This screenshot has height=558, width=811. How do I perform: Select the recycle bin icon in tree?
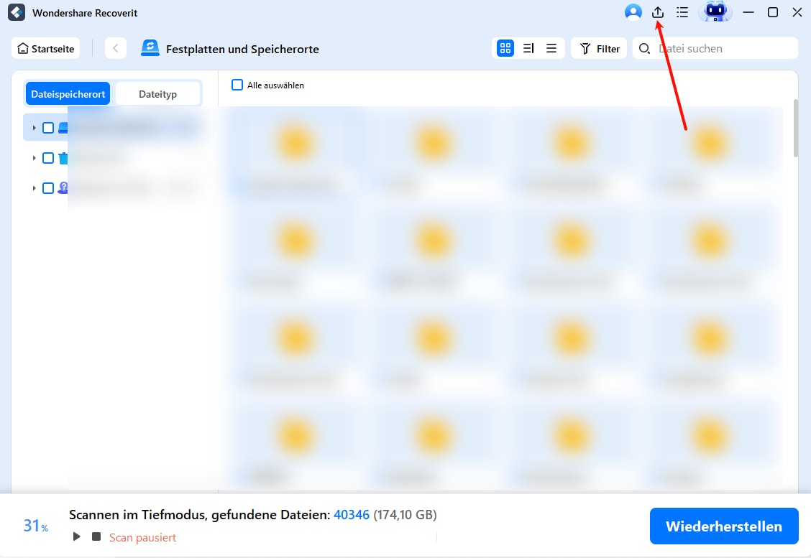pyautogui.click(x=63, y=158)
